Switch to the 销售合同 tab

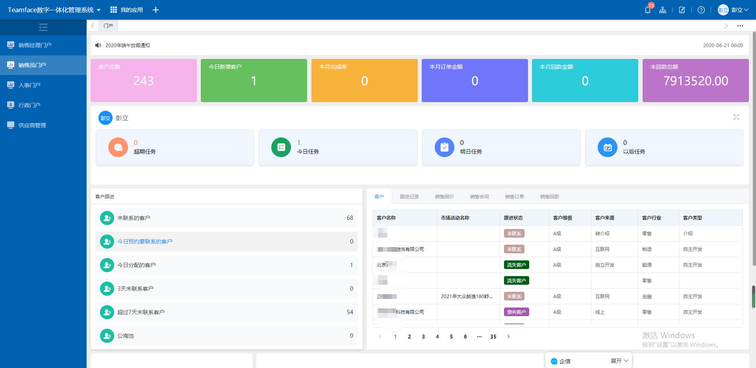point(479,196)
